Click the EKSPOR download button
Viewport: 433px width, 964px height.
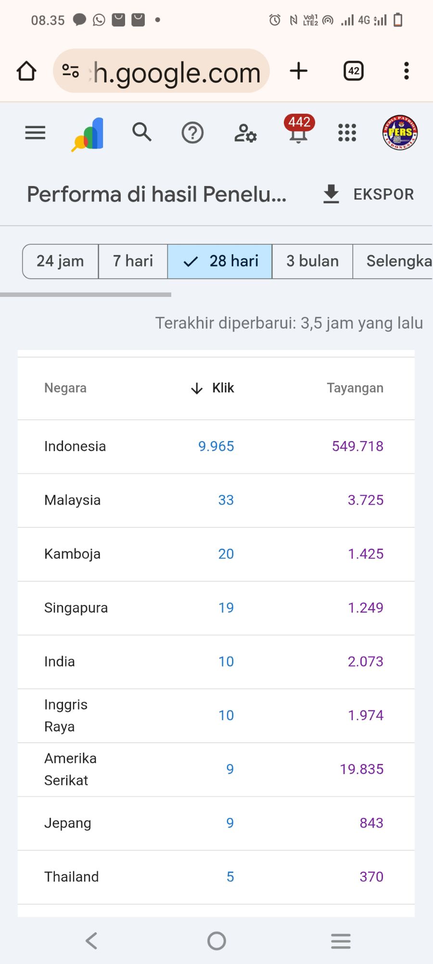(368, 194)
